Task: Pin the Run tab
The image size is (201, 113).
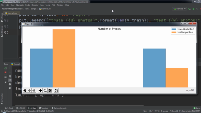Action: click(6, 82)
